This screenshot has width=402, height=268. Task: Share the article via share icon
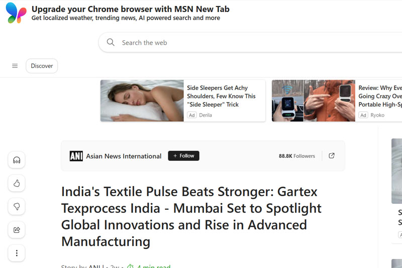click(17, 230)
